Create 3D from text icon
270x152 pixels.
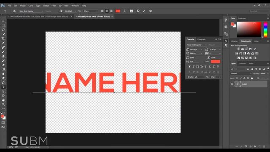click(x=151, y=11)
